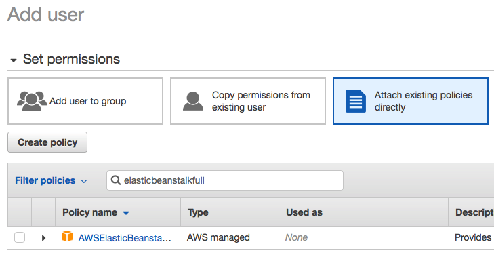Select the Used as column header
The image size is (494, 272).
pos(304,212)
